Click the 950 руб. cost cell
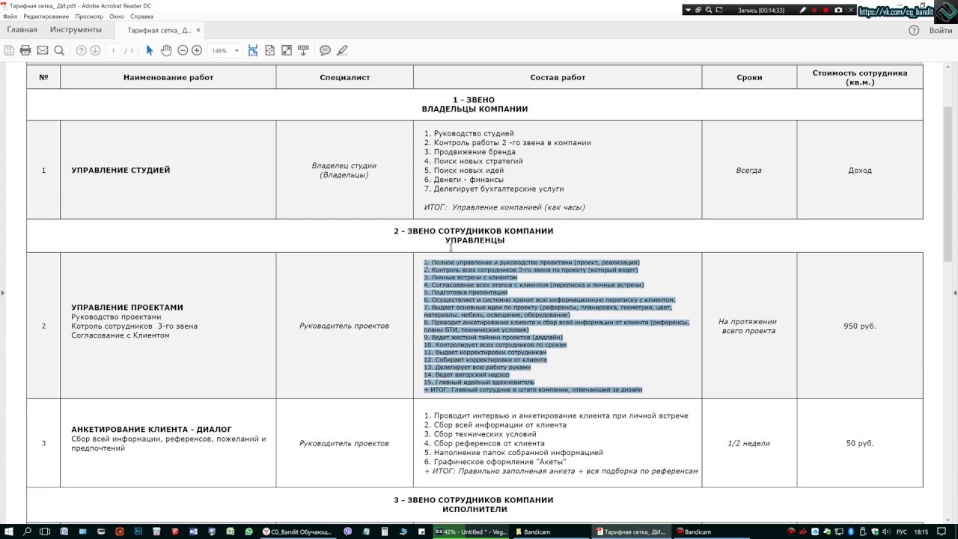 [860, 326]
